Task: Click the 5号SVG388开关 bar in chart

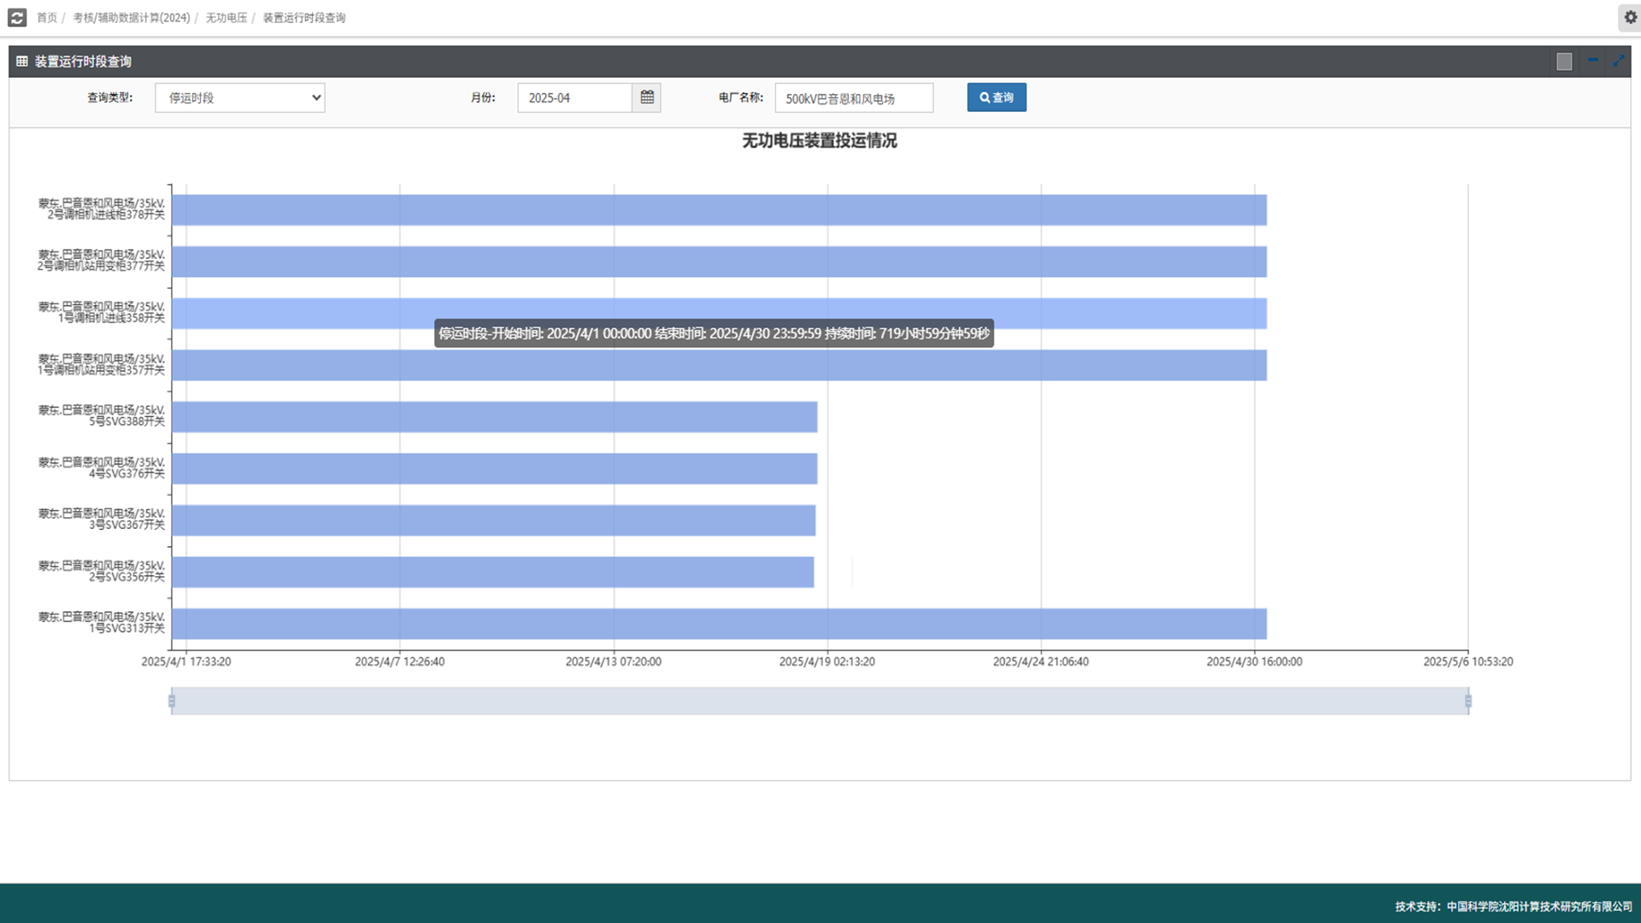Action: click(x=494, y=417)
